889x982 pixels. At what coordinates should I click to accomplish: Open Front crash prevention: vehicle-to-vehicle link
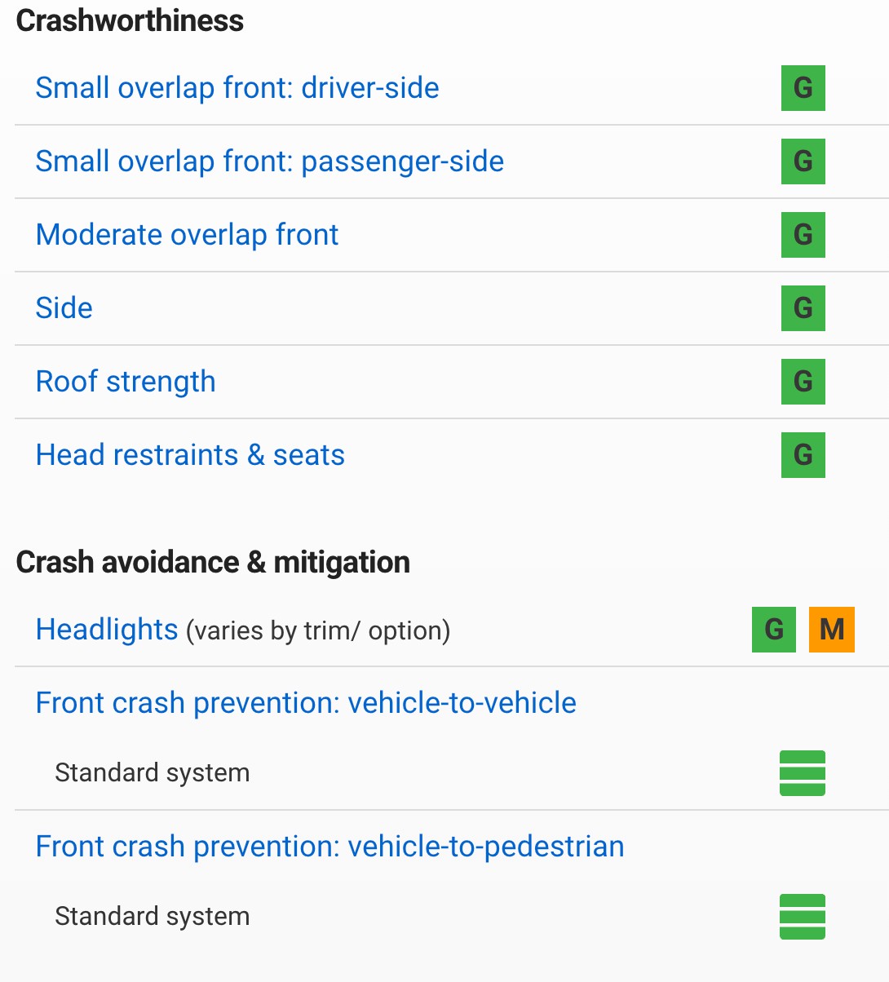(306, 703)
